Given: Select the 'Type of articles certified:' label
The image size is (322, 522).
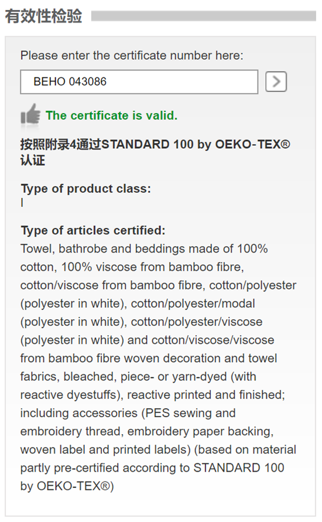Looking at the screenshot, I should 93,230.
